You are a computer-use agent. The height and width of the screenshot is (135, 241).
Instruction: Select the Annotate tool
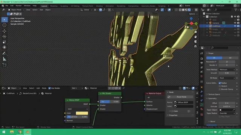coord(4,53)
